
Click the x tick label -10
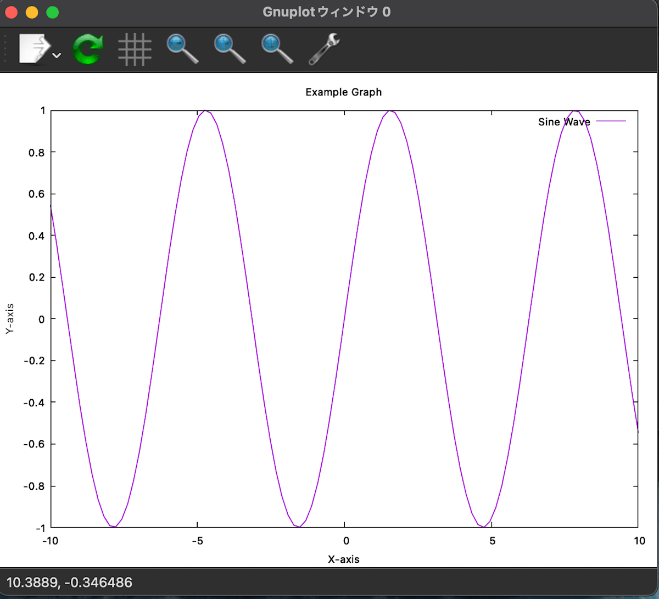coord(51,541)
